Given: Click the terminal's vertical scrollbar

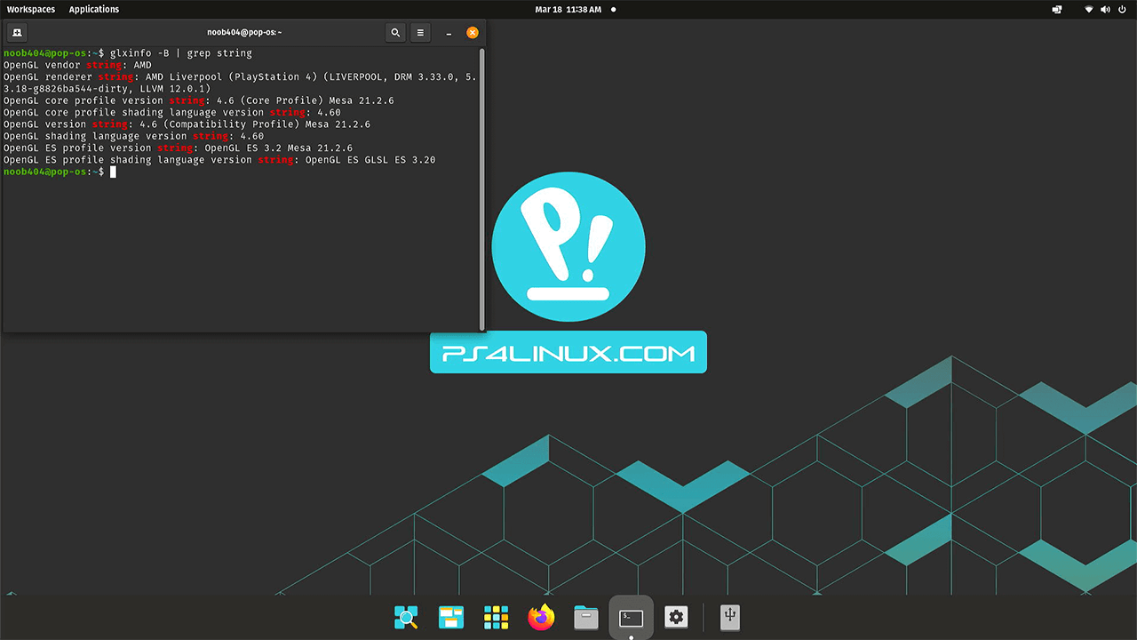Looking at the screenshot, I should [482, 188].
